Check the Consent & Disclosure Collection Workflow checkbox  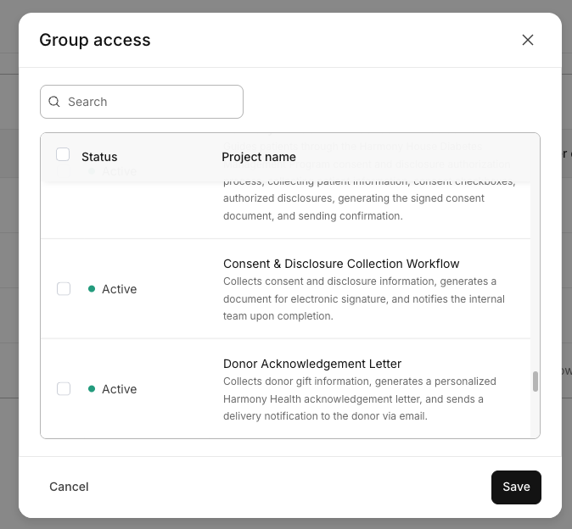(x=64, y=289)
